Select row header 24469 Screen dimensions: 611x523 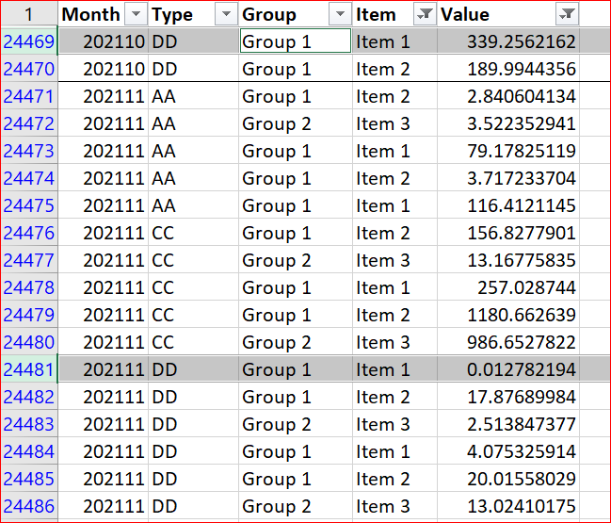[29, 41]
